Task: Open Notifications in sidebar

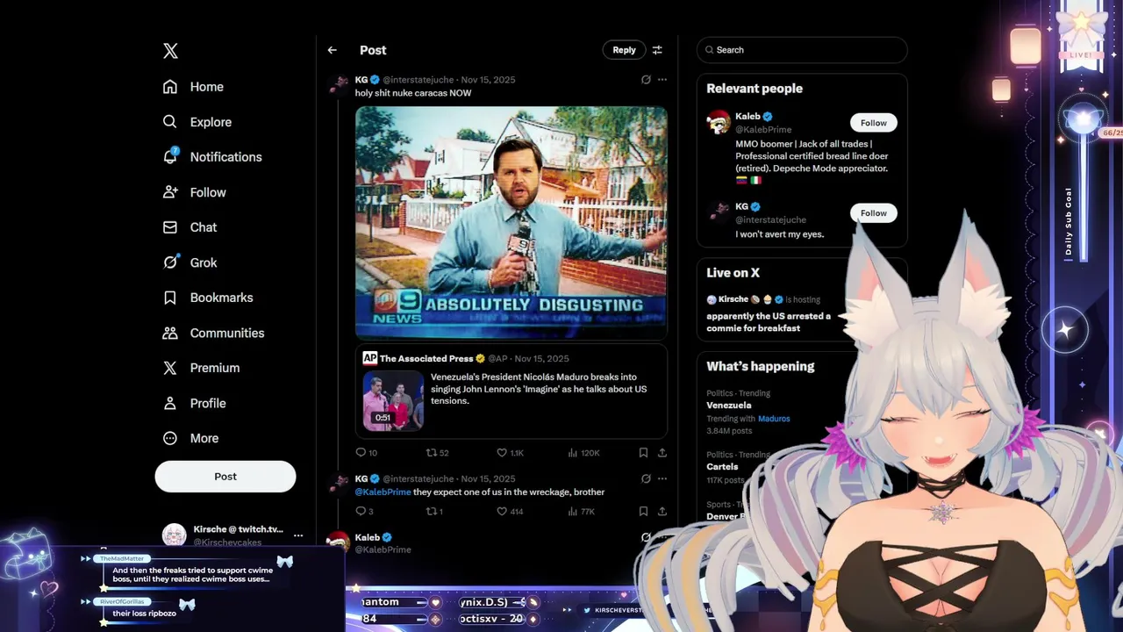Action: (x=212, y=157)
